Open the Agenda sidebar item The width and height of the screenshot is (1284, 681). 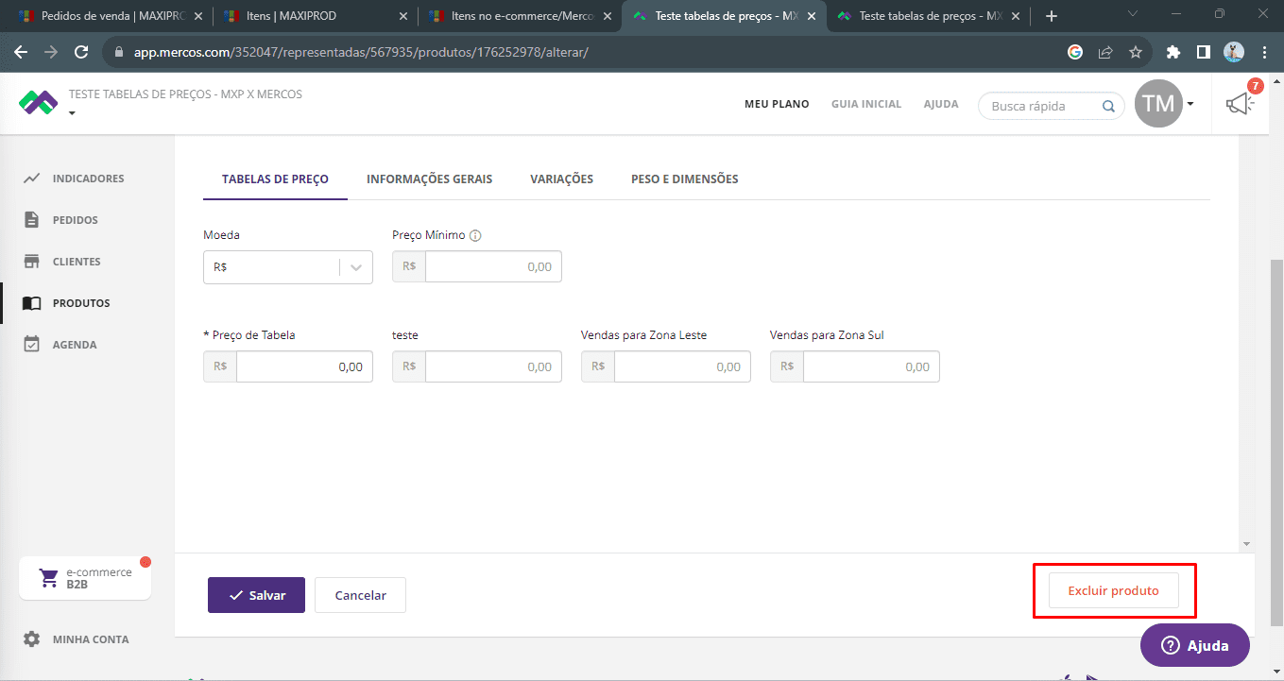click(x=74, y=345)
